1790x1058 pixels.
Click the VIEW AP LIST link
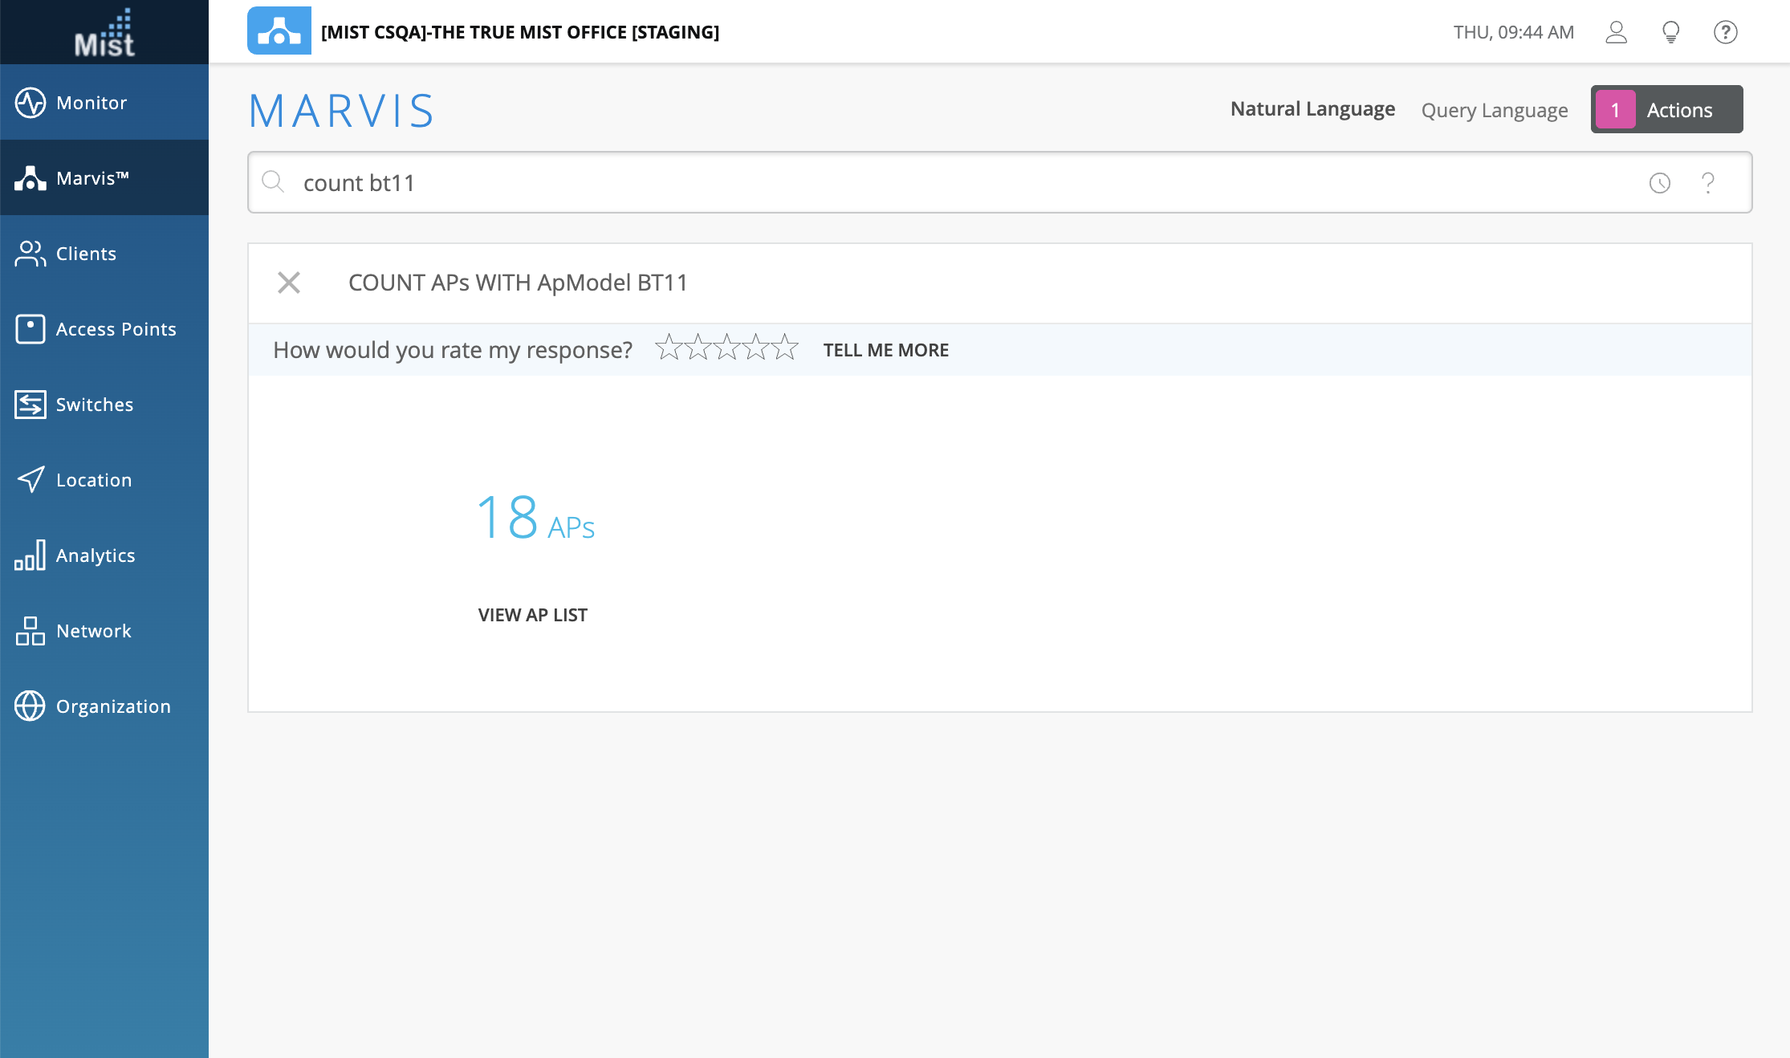[x=532, y=615]
